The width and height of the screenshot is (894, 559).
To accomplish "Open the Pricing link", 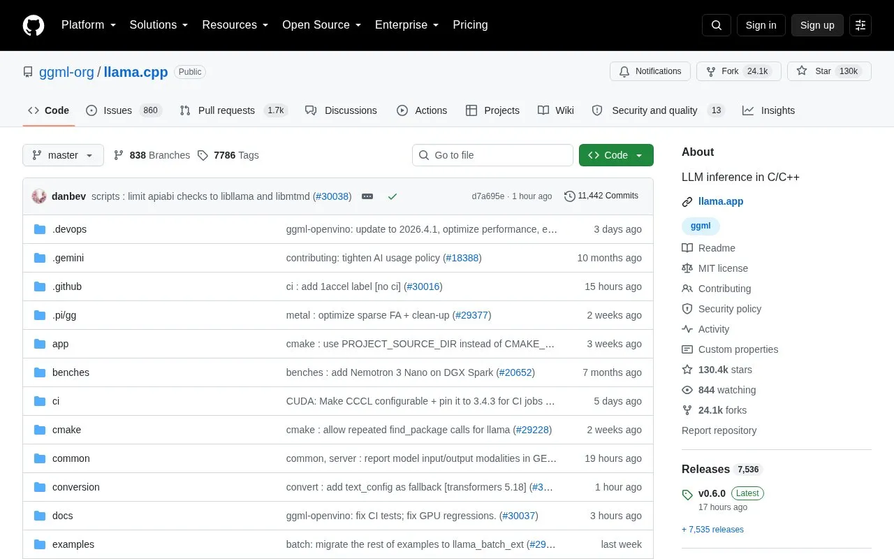I will click(x=470, y=25).
